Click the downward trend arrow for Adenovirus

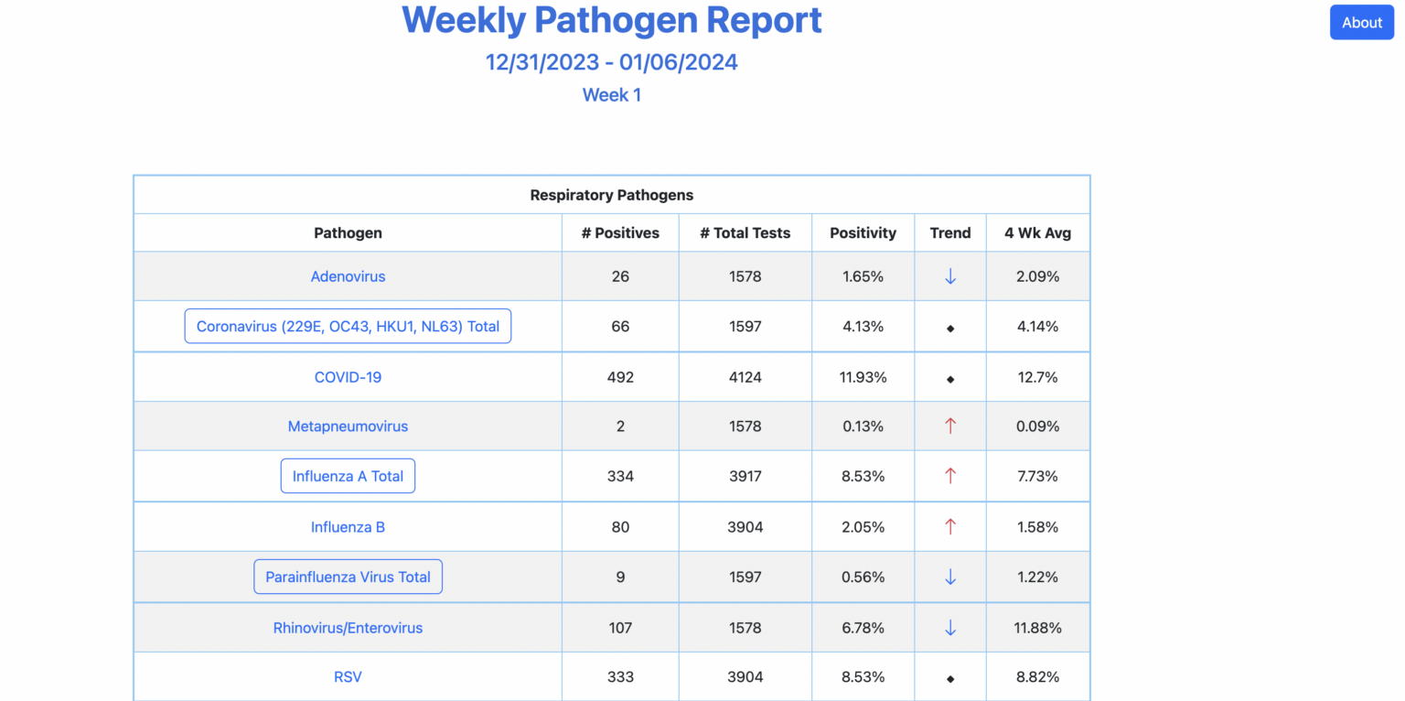click(x=949, y=275)
